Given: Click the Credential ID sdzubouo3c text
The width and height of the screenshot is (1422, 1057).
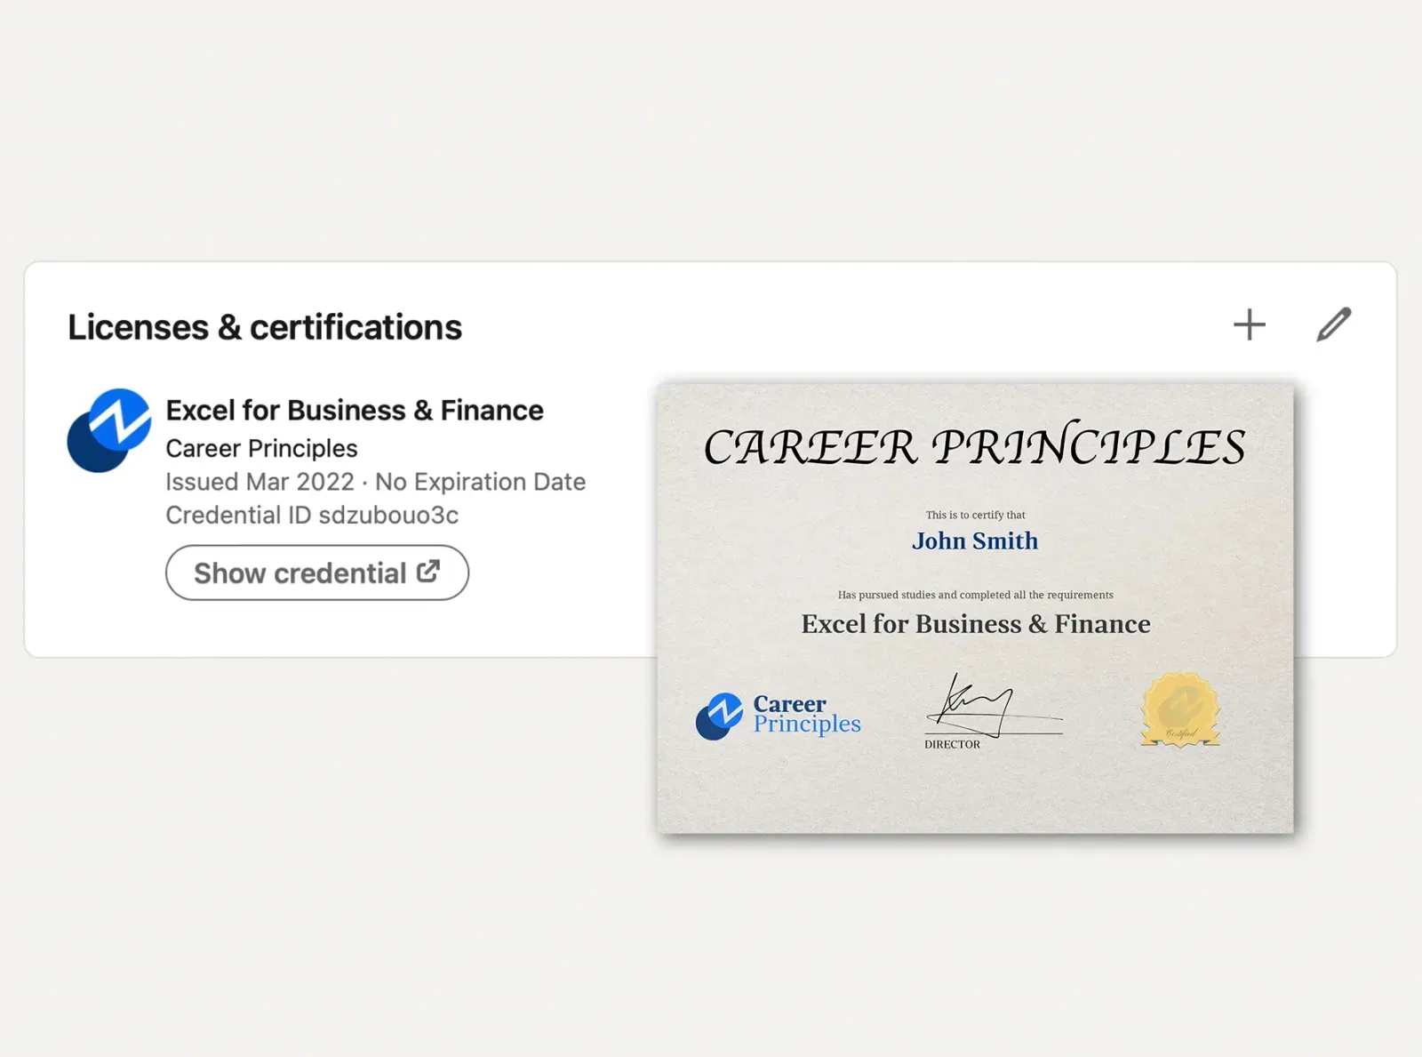Looking at the screenshot, I should tap(312, 516).
